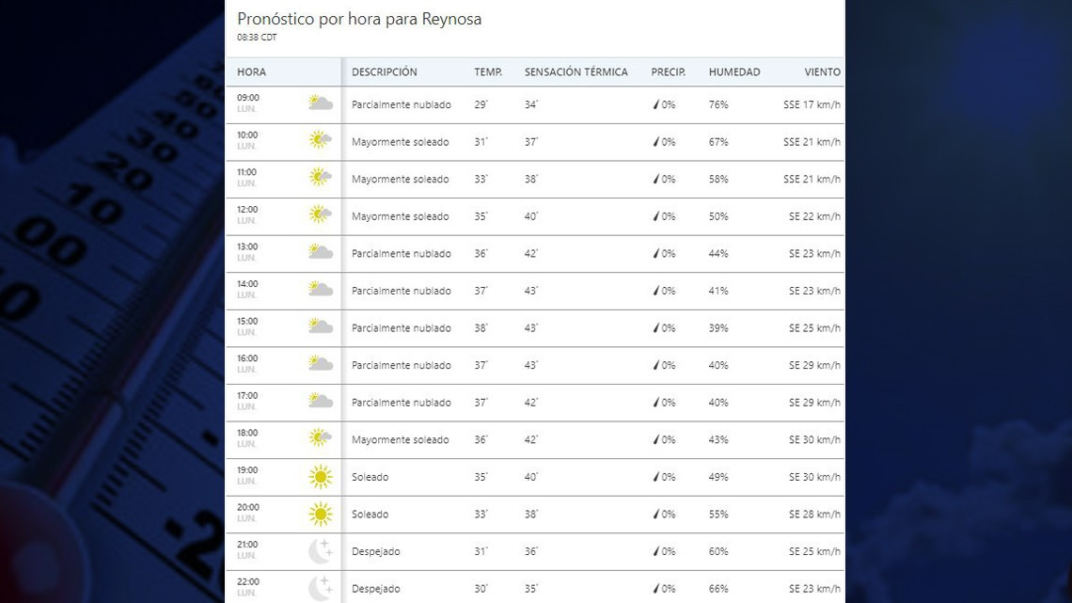Screen dimensions: 1072x603
Task: Select the sun icon in the 19:00 row
Action: click(321, 477)
